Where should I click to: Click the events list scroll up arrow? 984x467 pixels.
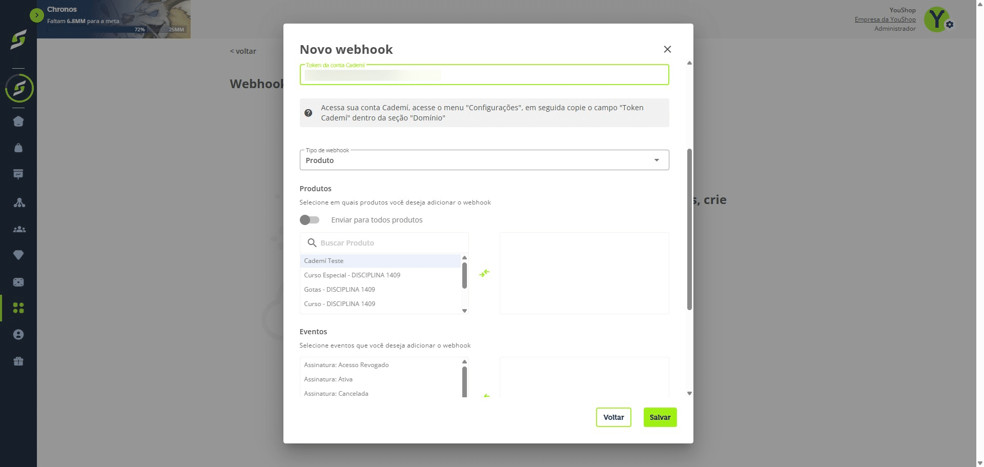coord(464,362)
